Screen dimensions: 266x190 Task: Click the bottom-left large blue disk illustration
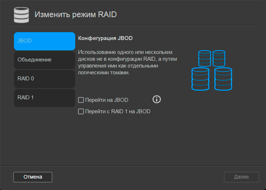pyautogui.click(x=200, y=79)
